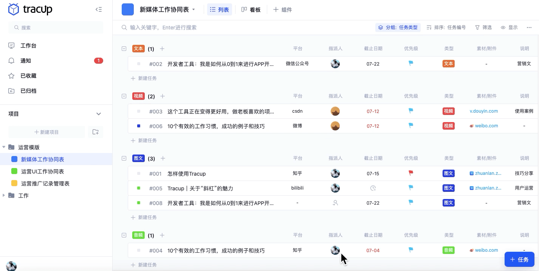
Task: Collapse the 项目 section chevron
Action: coord(99,114)
